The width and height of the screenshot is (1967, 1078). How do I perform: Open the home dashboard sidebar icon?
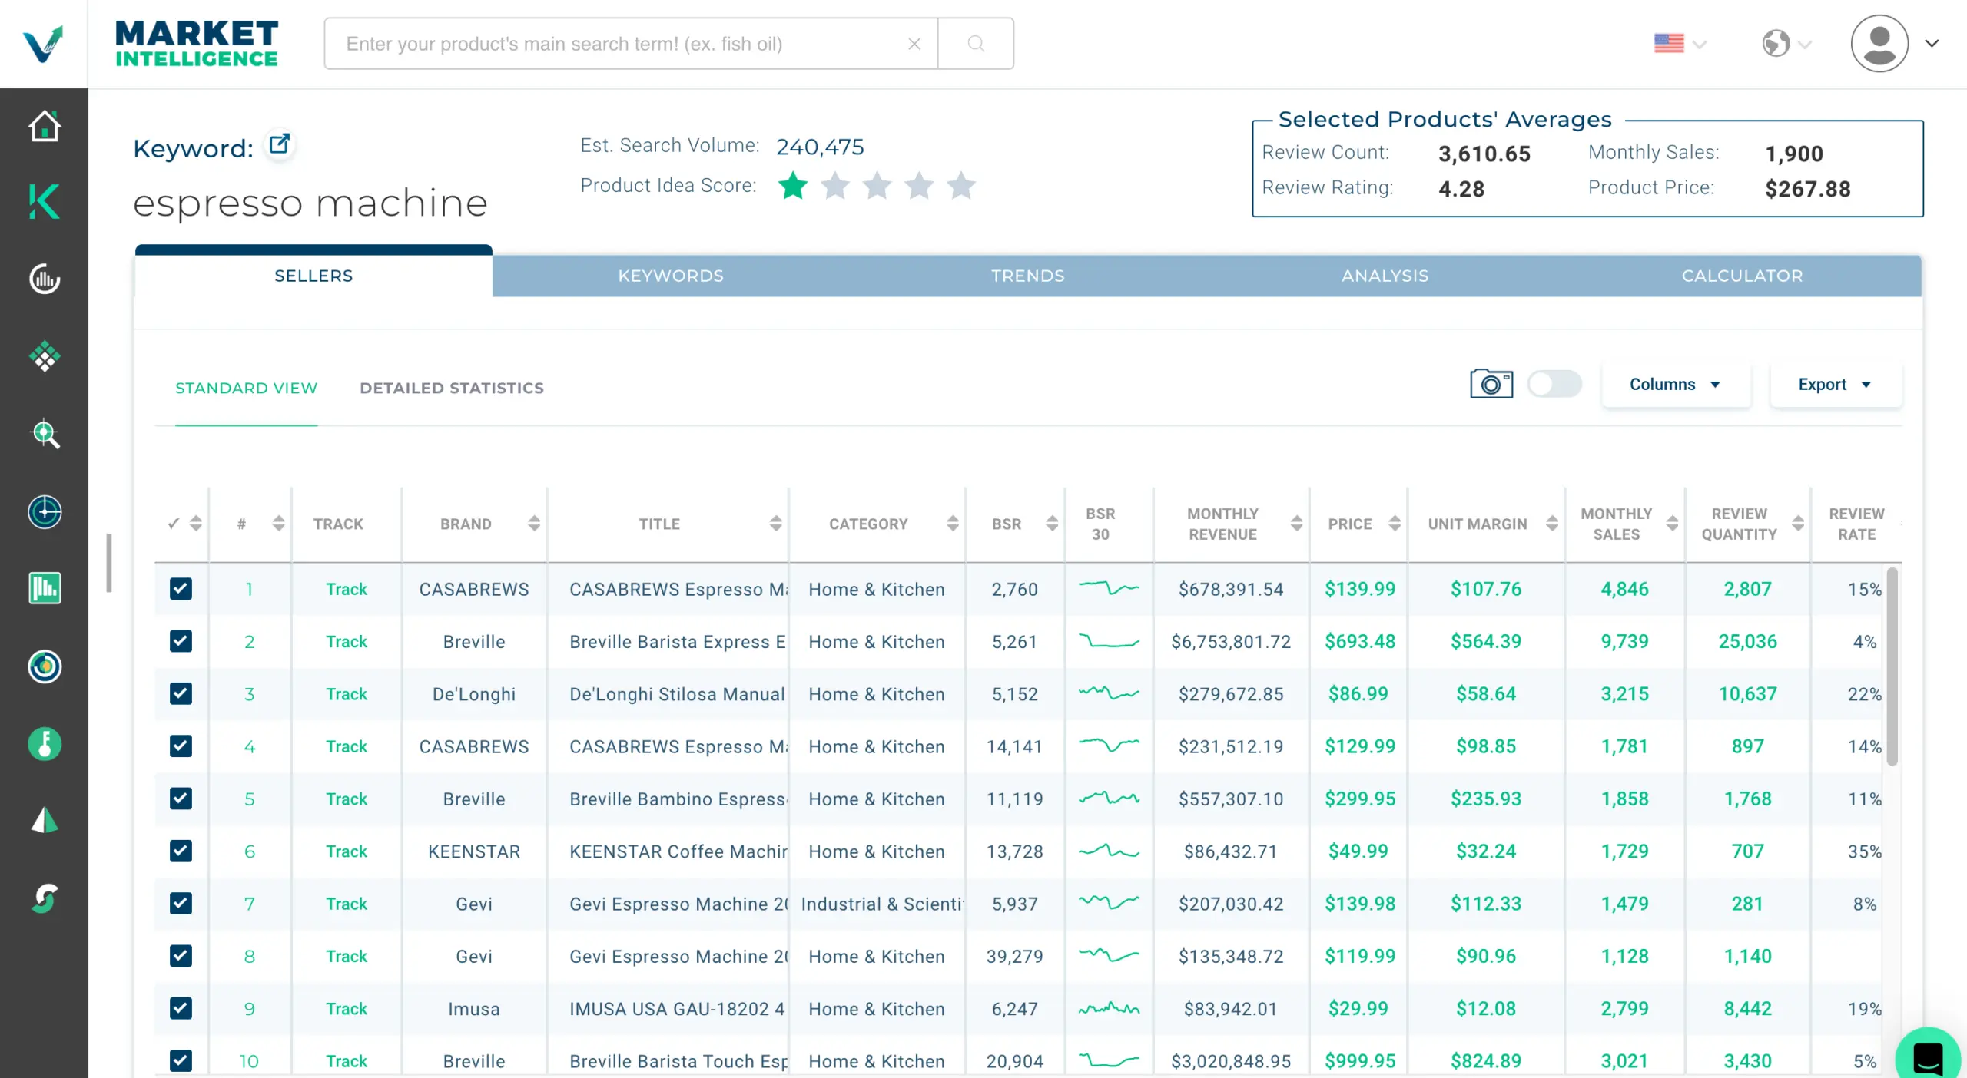click(x=45, y=126)
